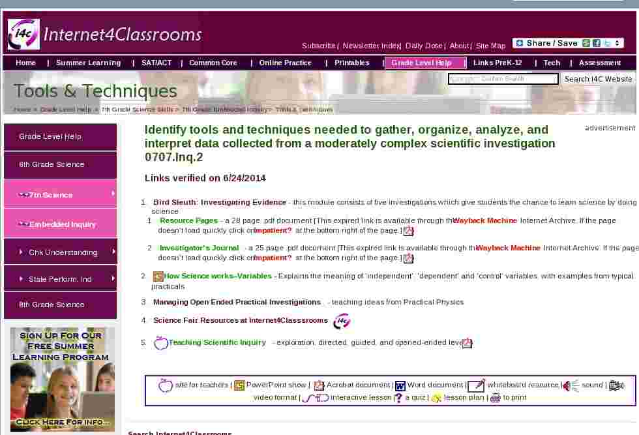The height and width of the screenshot is (435, 639).
Task: Click the sound speaker legend icon
Action: (x=571, y=385)
